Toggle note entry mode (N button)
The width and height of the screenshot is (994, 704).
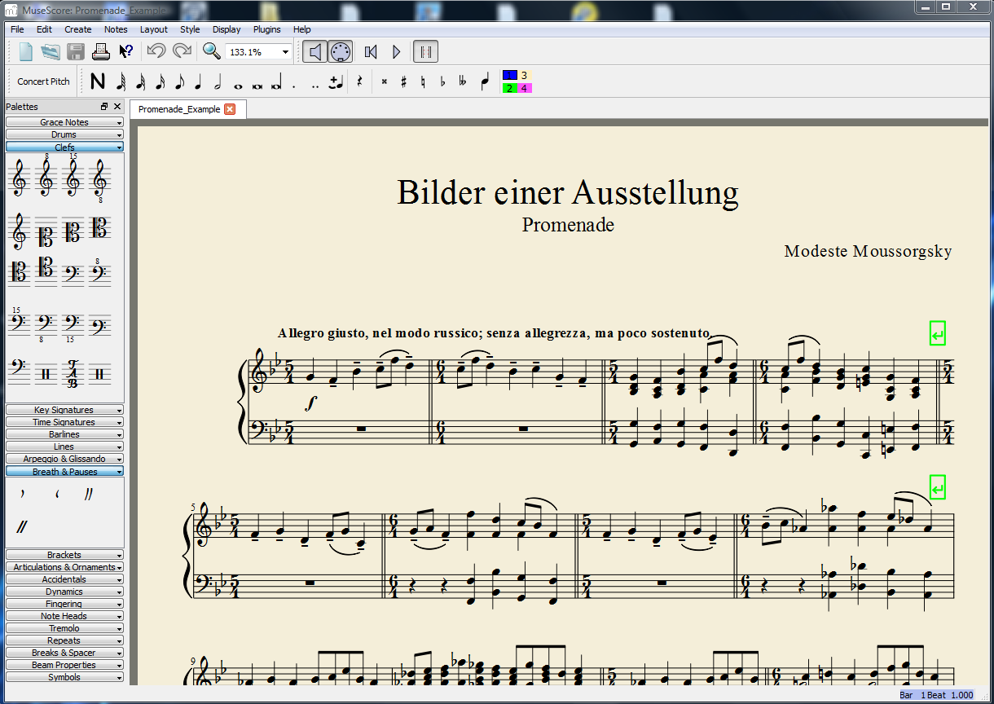[98, 81]
